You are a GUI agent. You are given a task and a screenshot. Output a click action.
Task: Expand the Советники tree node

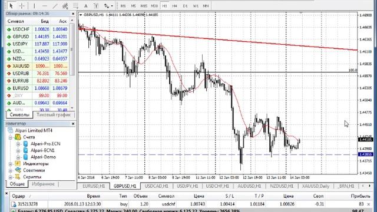pyautogui.click(x=11, y=170)
